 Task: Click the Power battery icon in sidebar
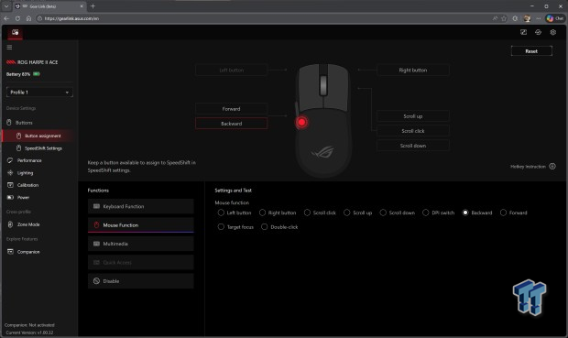[x=10, y=198]
